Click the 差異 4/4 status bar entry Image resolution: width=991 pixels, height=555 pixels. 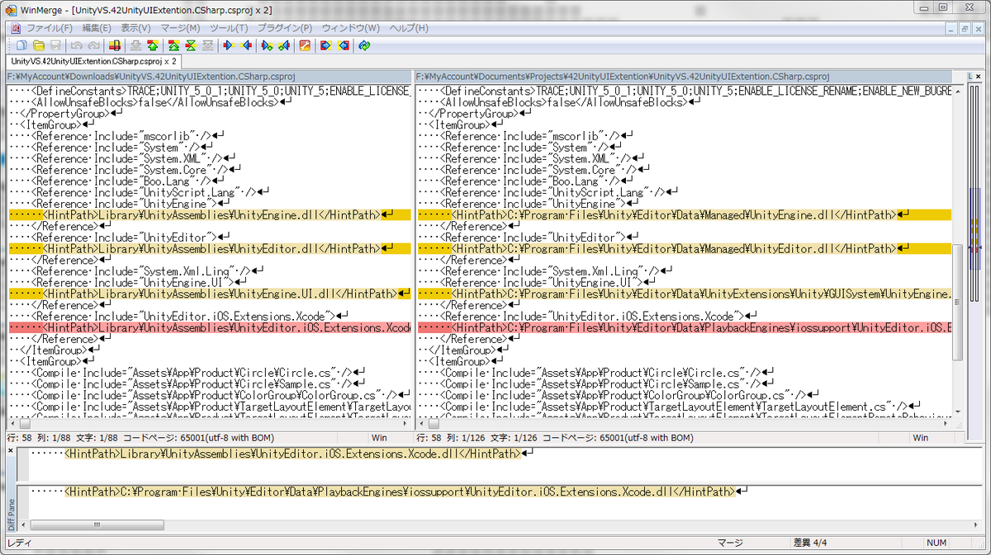click(x=810, y=543)
